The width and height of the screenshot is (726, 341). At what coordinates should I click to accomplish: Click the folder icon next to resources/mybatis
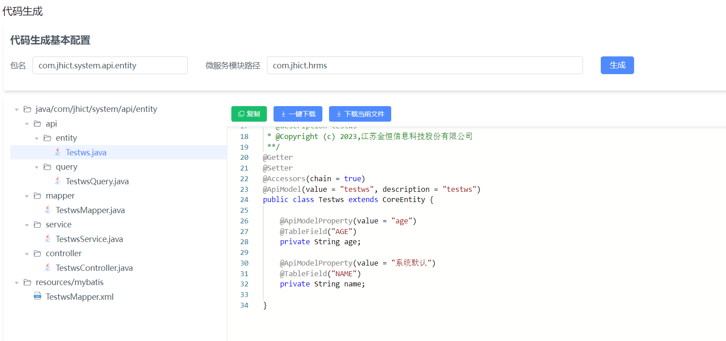coord(28,282)
